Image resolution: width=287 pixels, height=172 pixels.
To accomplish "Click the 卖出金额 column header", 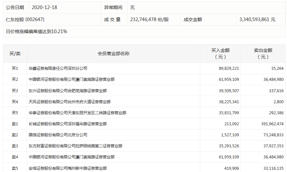I will pos(263,54).
